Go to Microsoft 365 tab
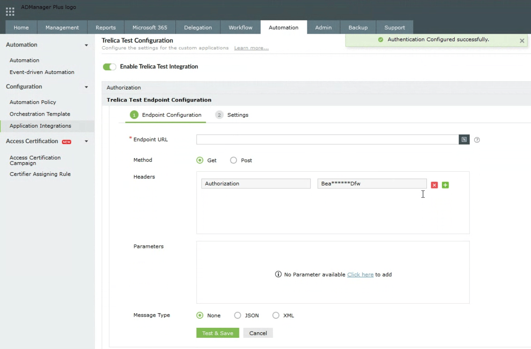Image resolution: width=531 pixels, height=349 pixels. pyautogui.click(x=150, y=27)
